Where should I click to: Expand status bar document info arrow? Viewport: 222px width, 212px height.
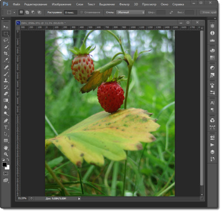pyautogui.click(x=79, y=198)
